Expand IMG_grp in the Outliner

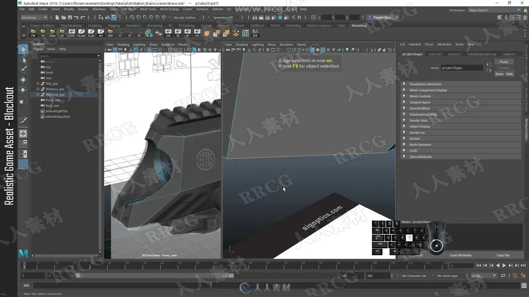click(38, 84)
